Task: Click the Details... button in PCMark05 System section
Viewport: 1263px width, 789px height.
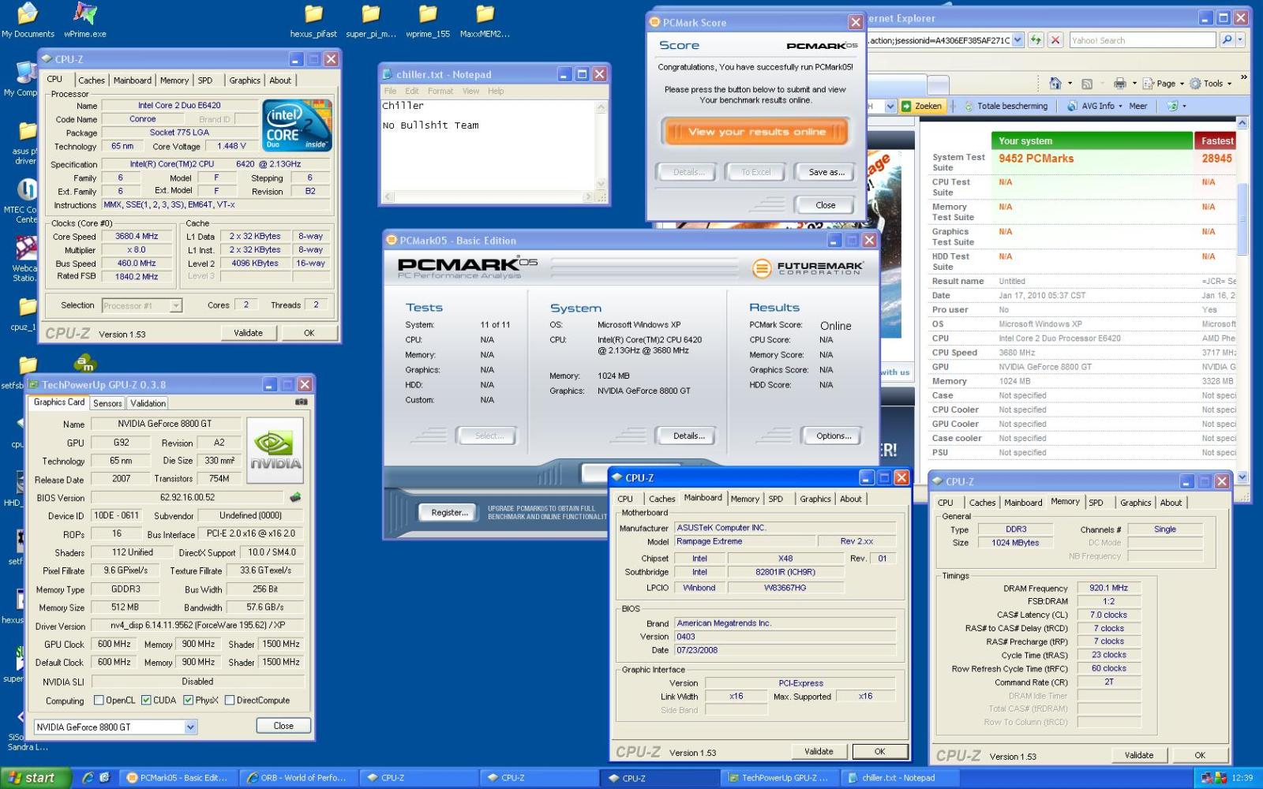Action: pyautogui.click(x=689, y=436)
